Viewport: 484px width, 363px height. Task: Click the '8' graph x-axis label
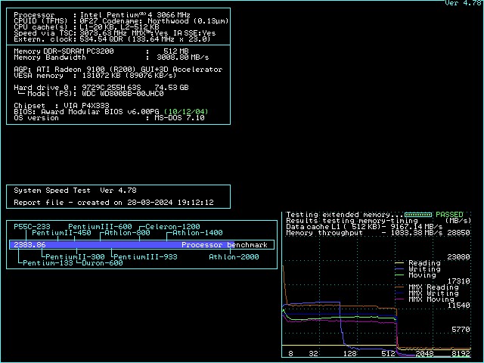(x=290, y=354)
